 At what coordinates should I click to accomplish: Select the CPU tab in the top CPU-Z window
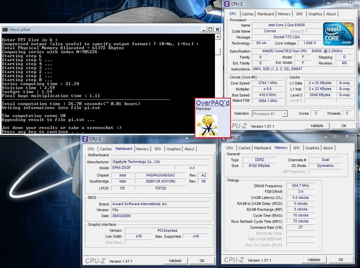(233, 14)
